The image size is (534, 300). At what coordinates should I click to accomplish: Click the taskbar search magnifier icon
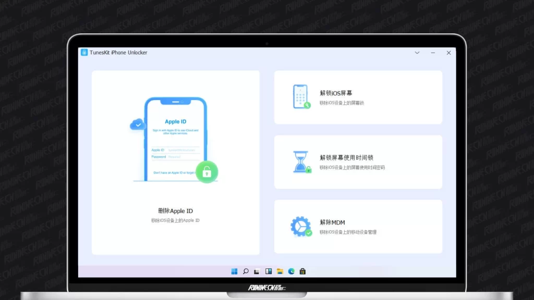point(246,271)
